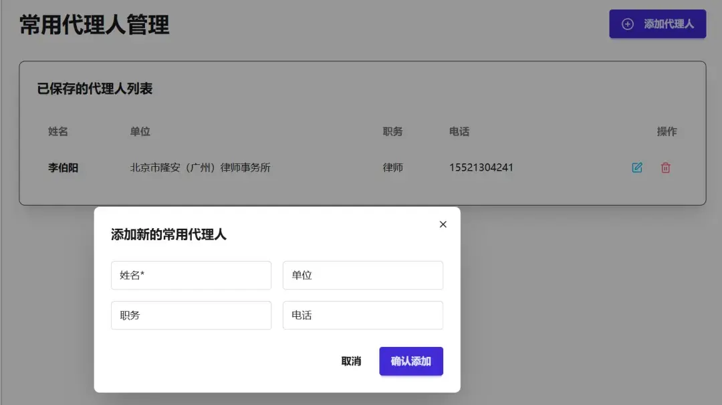This screenshot has width=722, height=405.
Task: Confirm with the 确认添加 button
Action: pos(410,361)
